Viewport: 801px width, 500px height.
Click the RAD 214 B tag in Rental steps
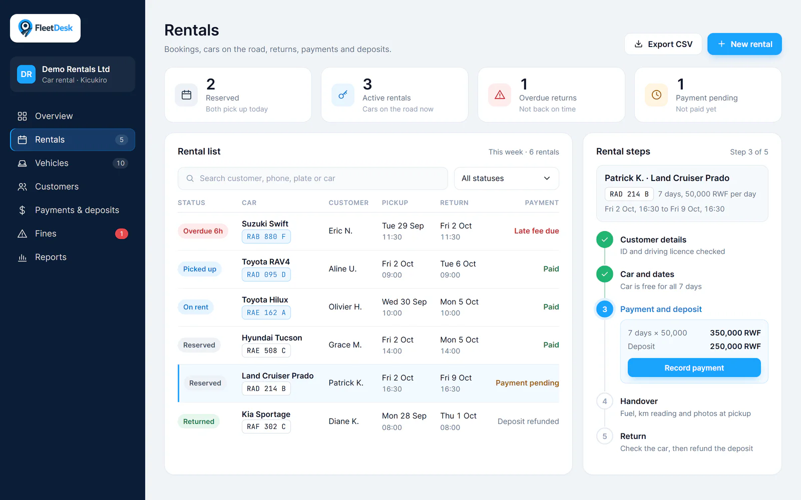point(629,194)
